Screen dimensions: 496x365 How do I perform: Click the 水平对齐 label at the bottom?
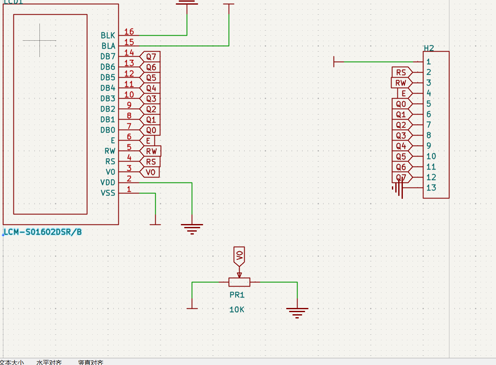pyautogui.click(x=49, y=362)
